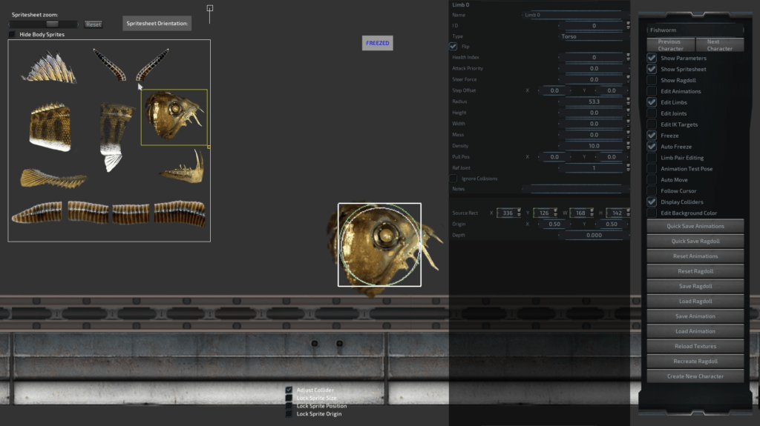Click the Notes input field
This screenshot has height=426, width=760.
[x=575, y=189]
